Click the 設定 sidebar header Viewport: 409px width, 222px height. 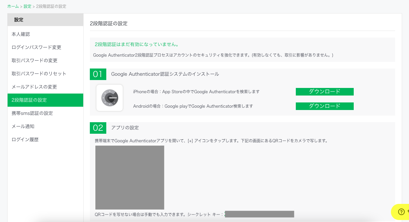(45, 20)
